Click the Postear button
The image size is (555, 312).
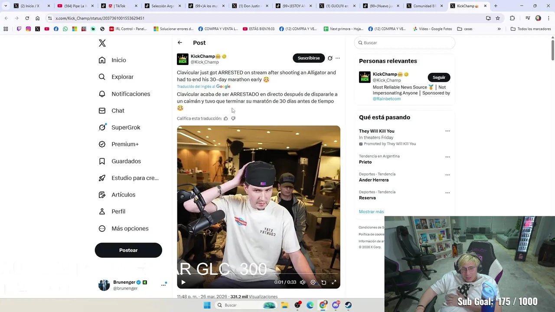point(128,250)
